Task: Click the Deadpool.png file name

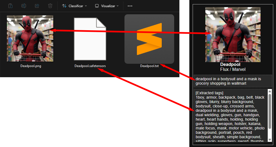Action: (31, 66)
